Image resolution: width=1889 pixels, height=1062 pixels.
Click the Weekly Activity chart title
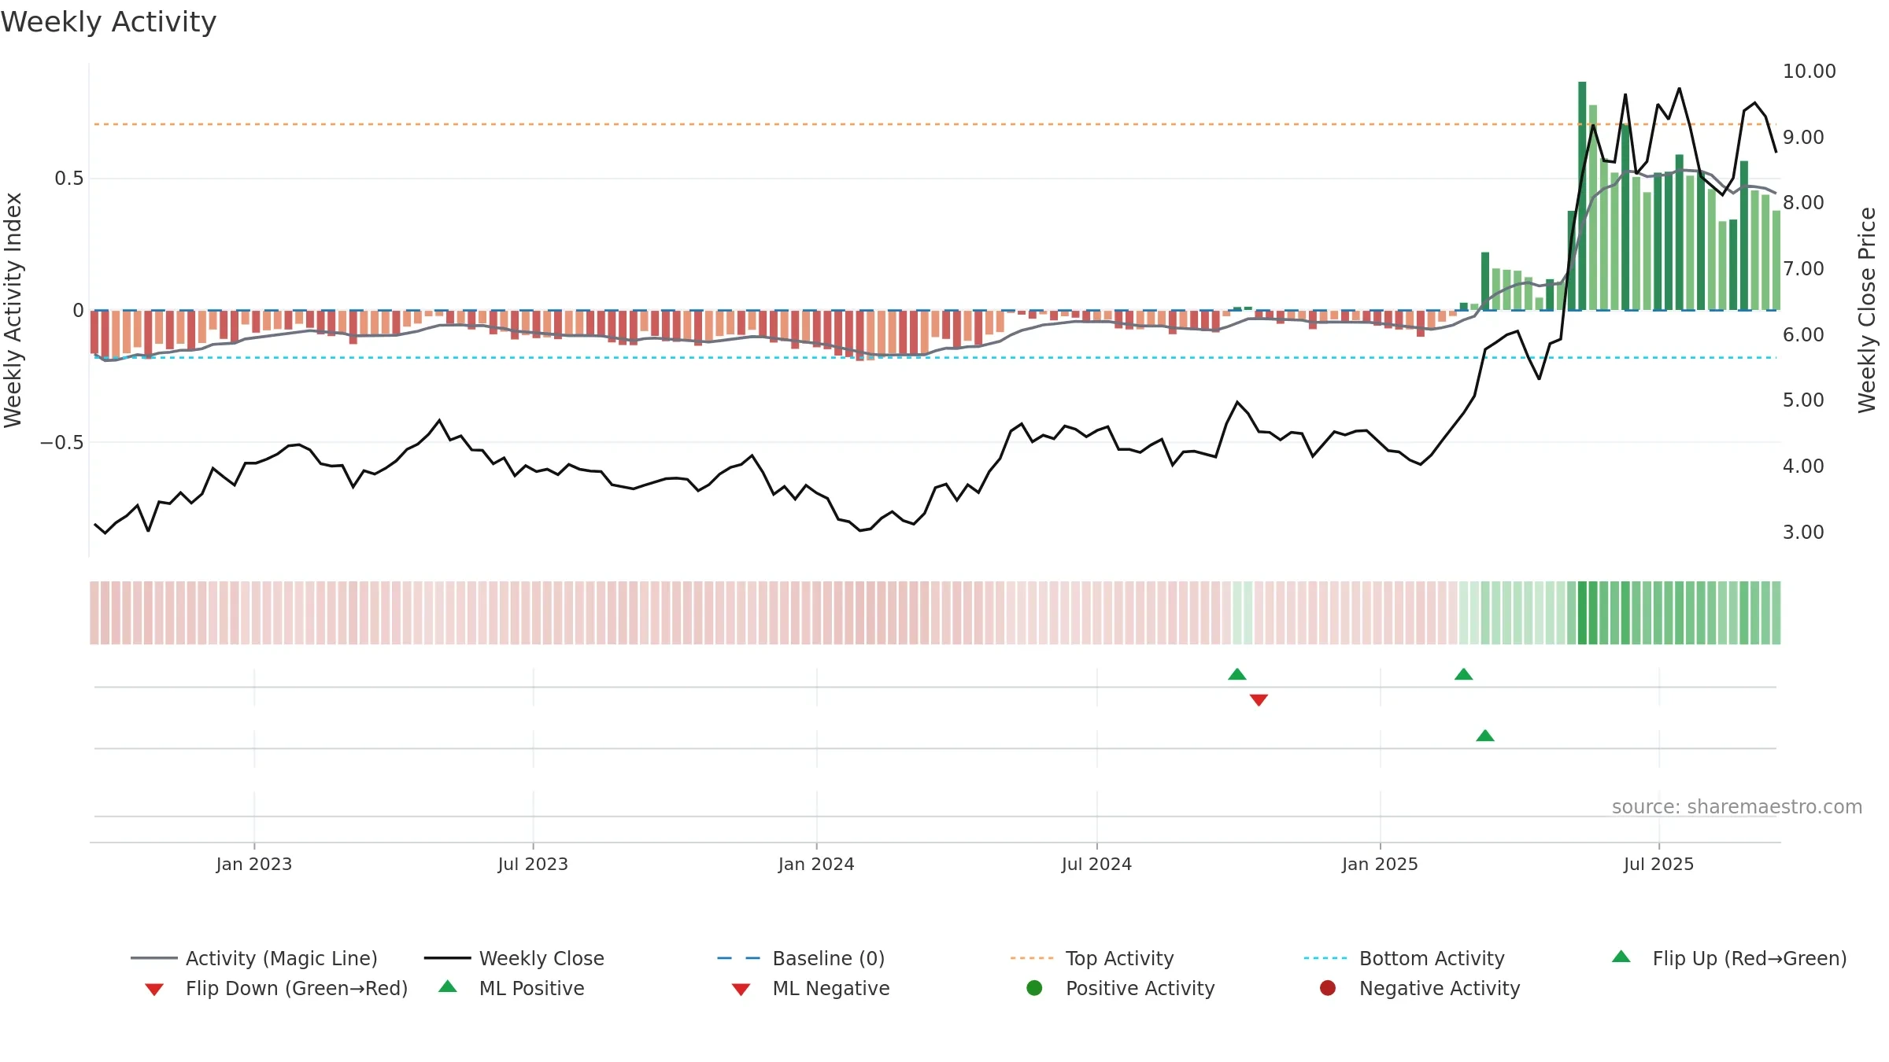point(109,22)
